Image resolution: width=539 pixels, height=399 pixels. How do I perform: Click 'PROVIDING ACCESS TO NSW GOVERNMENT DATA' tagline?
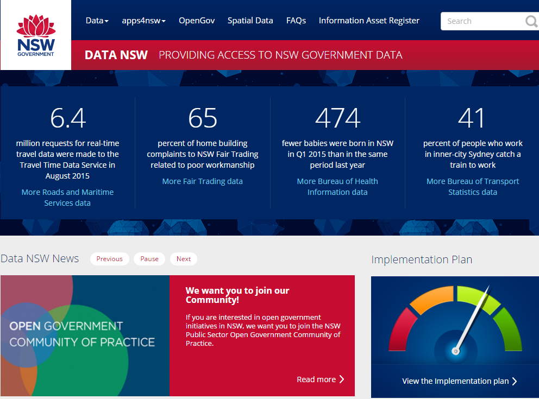[280, 55]
